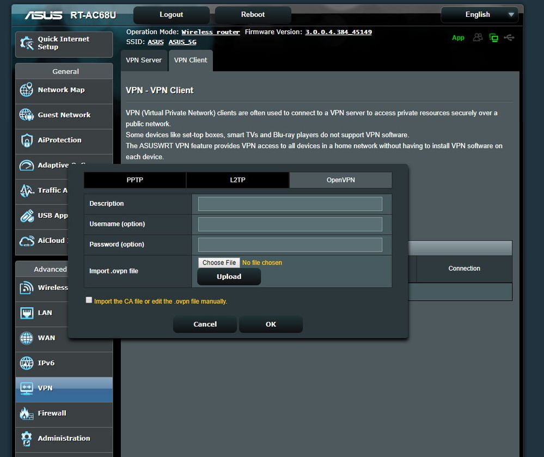This screenshot has width=544, height=457.
Task: Click the firmware version link
Action: point(338,32)
